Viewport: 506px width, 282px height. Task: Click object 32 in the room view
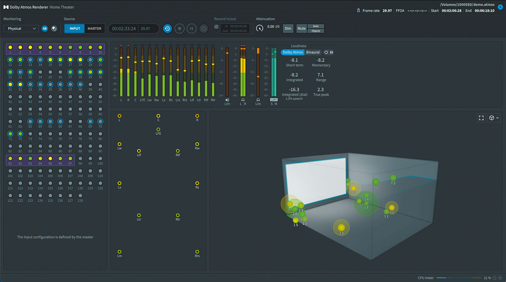[392, 207]
